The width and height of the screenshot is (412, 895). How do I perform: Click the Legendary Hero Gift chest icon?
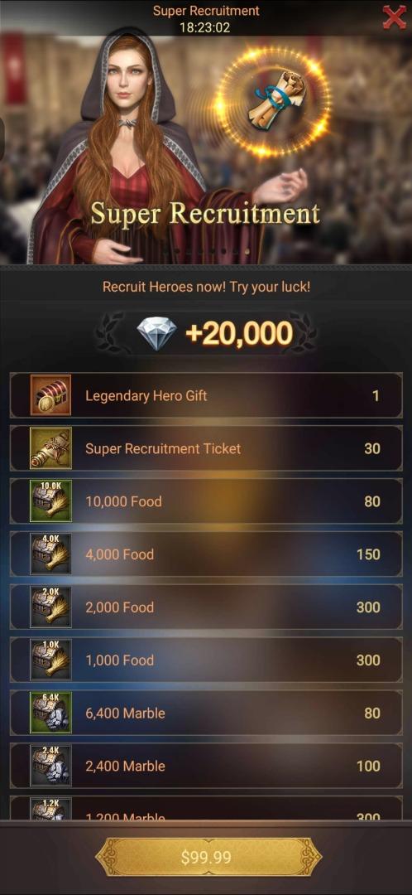point(50,395)
